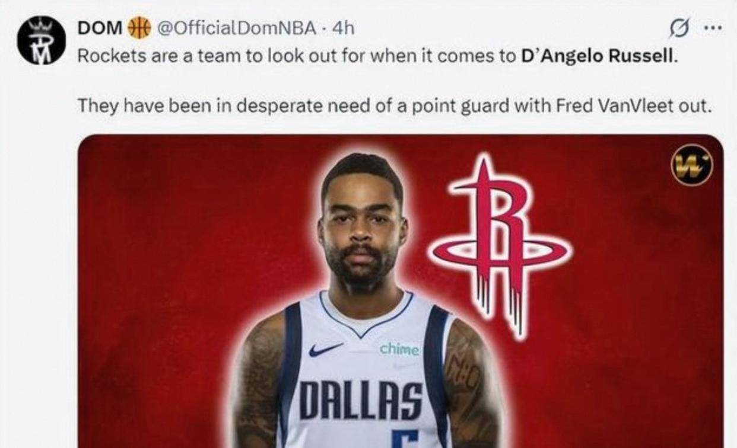
Task: Click the Nike swoosh on jersey
Action: coord(325,349)
